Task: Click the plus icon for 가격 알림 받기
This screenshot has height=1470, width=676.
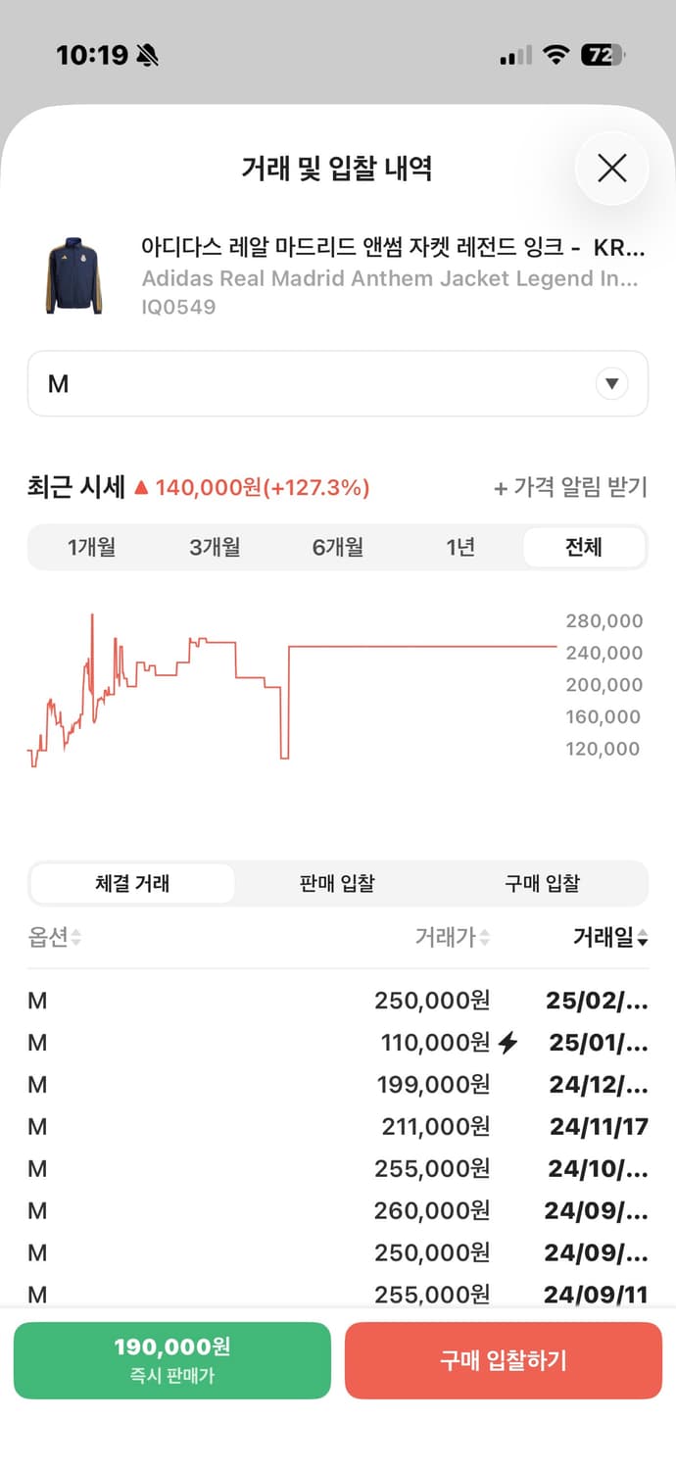Action: pyautogui.click(x=502, y=488)
